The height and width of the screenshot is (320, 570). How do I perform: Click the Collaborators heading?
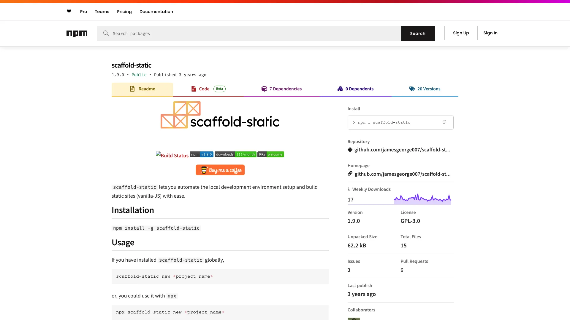361,310
